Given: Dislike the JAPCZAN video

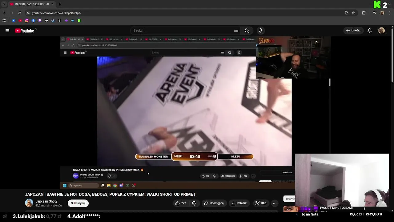Looking at the screenshot, I should 194,203.
